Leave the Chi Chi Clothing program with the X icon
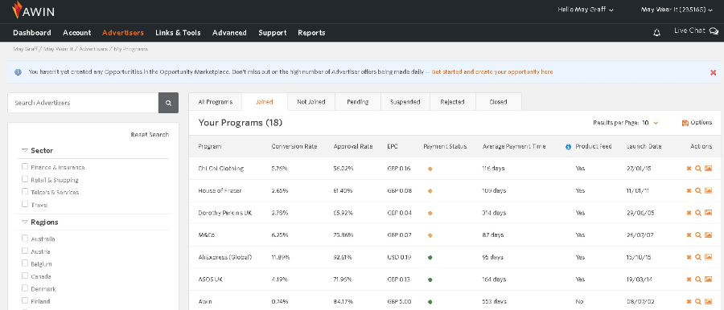The image size is (724, 310). (689, 169)
